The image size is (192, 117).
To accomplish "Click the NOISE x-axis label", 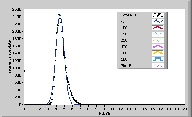I will click(x=104, y=114).
